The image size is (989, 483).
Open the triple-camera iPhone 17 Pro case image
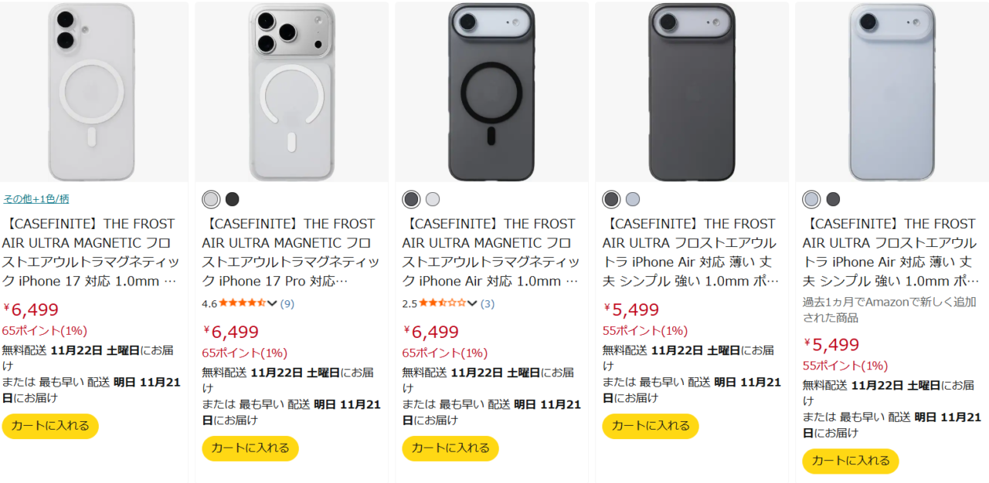tap(292, 91)
